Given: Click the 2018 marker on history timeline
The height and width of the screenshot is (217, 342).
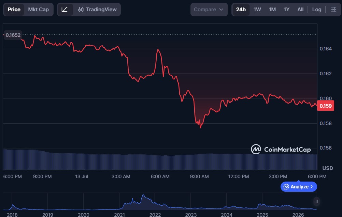Looking at the screenshot, I should (12, 215).
